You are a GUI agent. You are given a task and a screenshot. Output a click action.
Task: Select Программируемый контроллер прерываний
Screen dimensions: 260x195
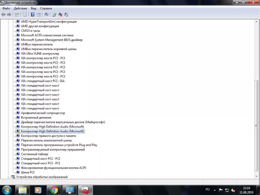[x=53, y=150]
